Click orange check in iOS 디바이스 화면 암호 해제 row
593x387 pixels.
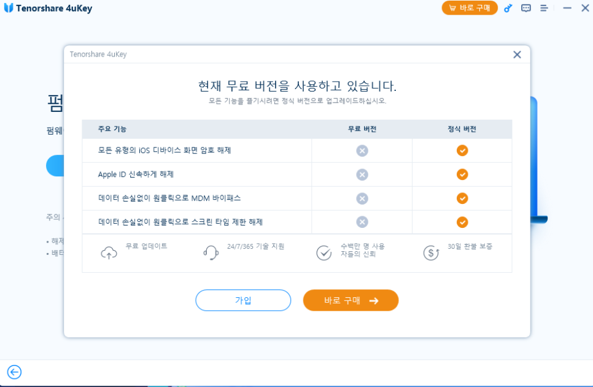click(462, 150)
